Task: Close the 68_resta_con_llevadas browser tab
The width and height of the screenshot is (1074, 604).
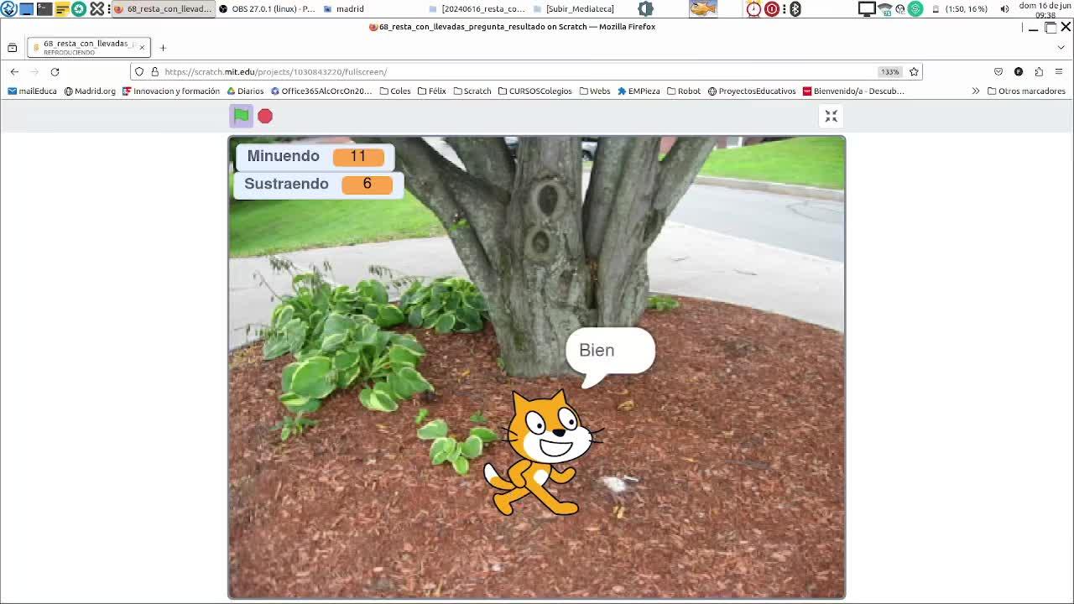Action: coord(142,47)
